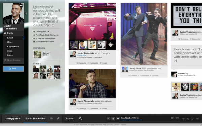Viewport: 202px width, 126px height.
Task: Click the music note icon beside Pop/Rock genres
Action: [x=34, y=35]
